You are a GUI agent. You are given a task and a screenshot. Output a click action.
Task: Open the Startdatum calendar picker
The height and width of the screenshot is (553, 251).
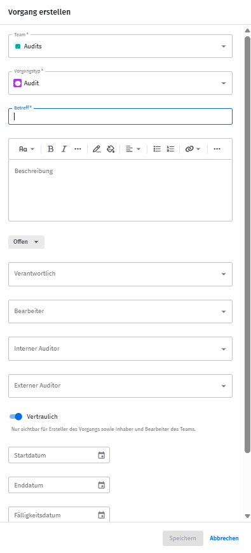coord(102,455)
